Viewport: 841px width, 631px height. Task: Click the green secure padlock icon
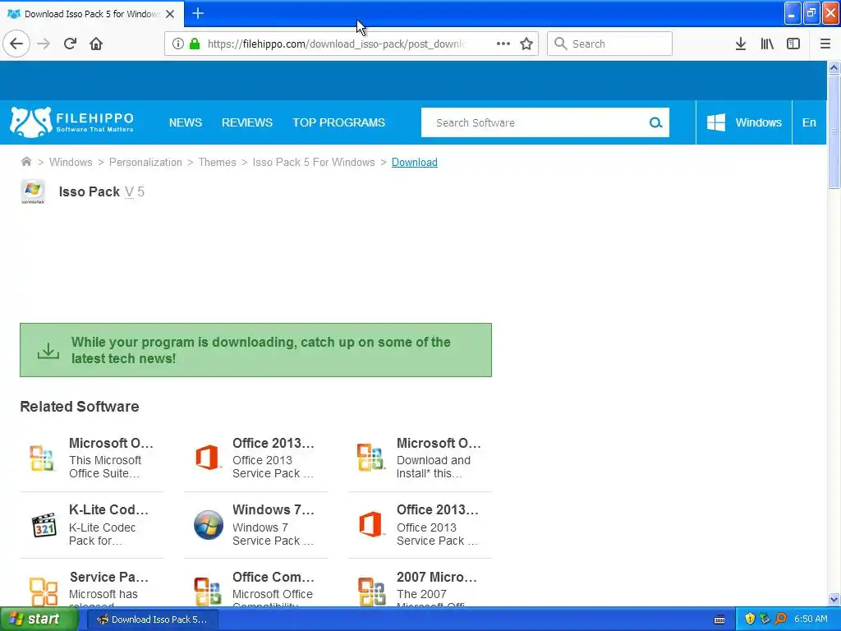(195, 44)
